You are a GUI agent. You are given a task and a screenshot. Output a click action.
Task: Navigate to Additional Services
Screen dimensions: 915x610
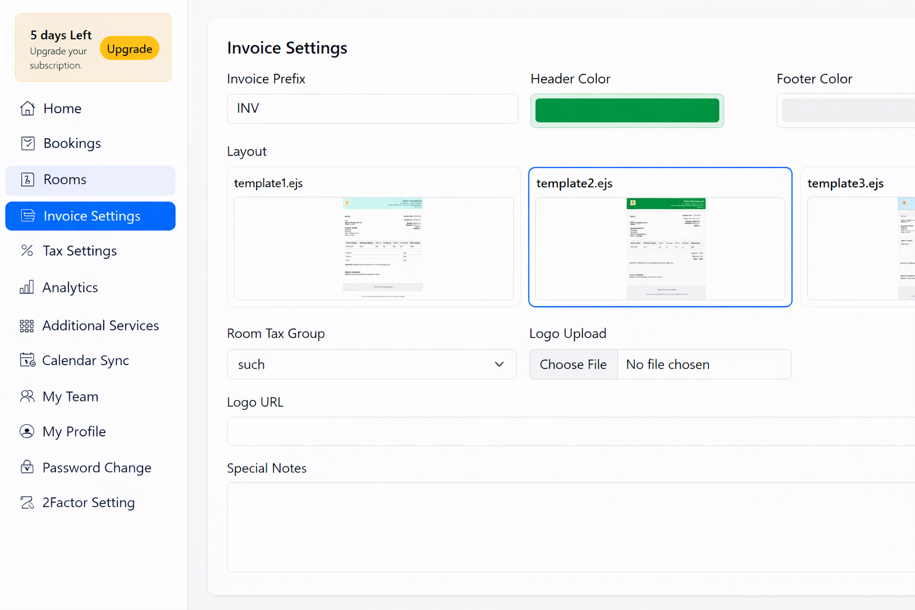tap(99, 325)
